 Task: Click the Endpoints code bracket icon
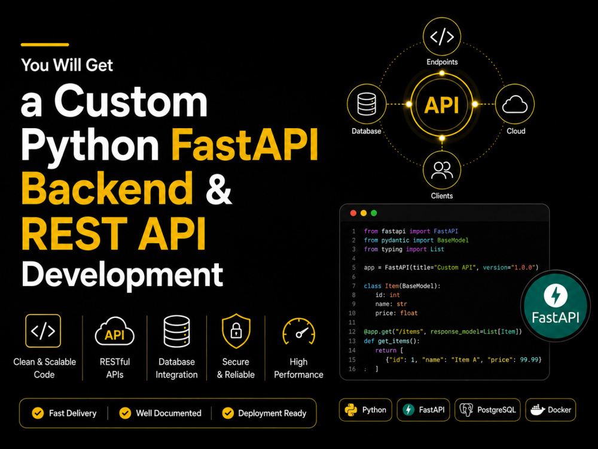442,37
